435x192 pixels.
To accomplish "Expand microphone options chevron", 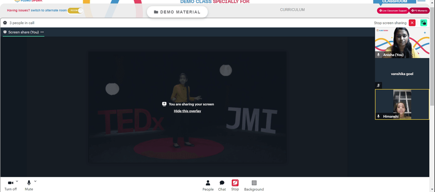I will [x=35, y=181].
